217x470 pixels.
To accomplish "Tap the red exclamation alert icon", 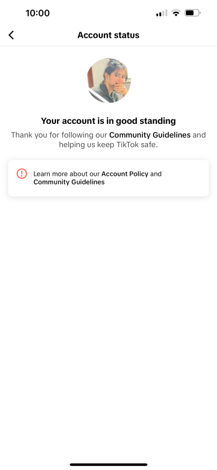I will coord(22,174).
